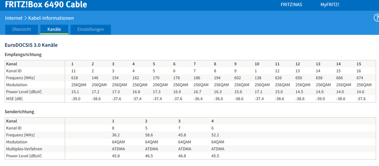Screen dimensions: 379x166
Task: Click upstream frequency value 58.6
Action: pyautogui.click(x=149, y=135)
